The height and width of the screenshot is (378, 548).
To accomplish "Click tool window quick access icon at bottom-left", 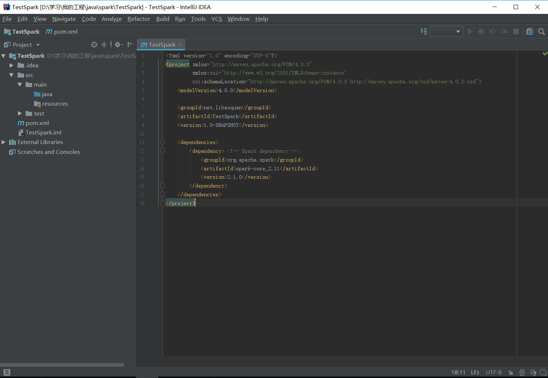I will click(7, 373).
